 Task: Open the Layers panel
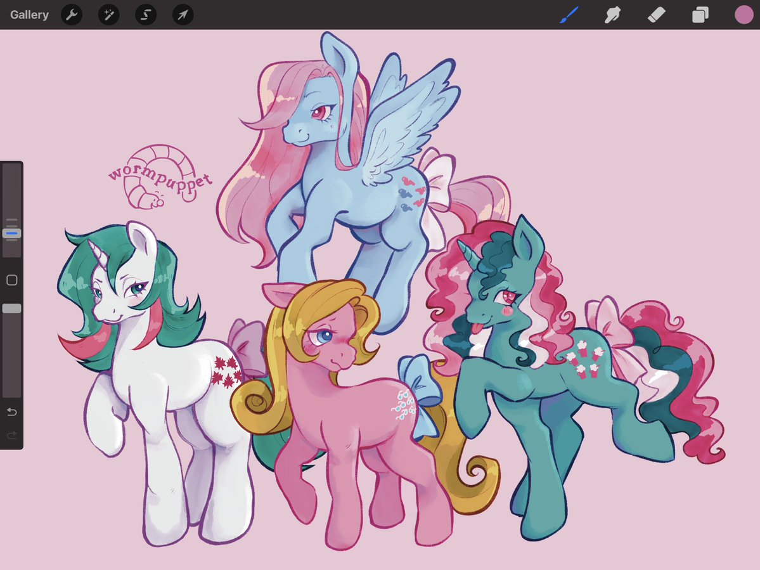coord(700,15)
